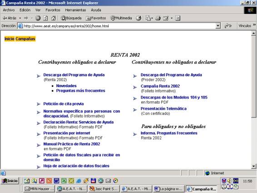The image size is (257, 193).
Task: Open the Edición menu
Action: click(x=25, y=10)
